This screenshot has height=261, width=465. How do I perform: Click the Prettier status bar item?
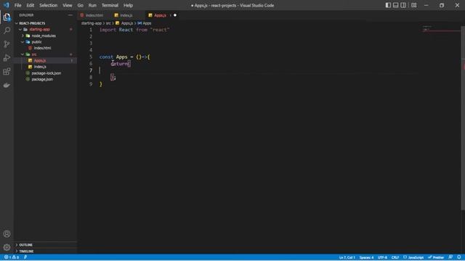436,257
